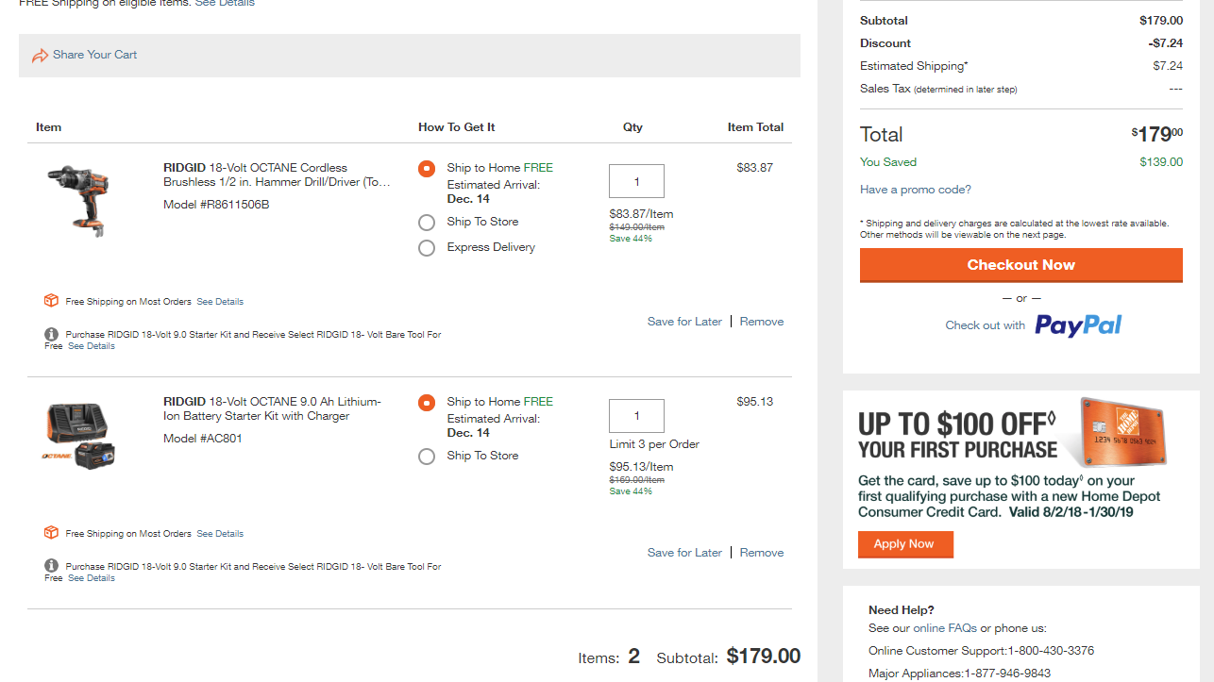This screenshot has width=1214, height=682.
Task: Click the Apply Now button
Action: click(905, 544)
